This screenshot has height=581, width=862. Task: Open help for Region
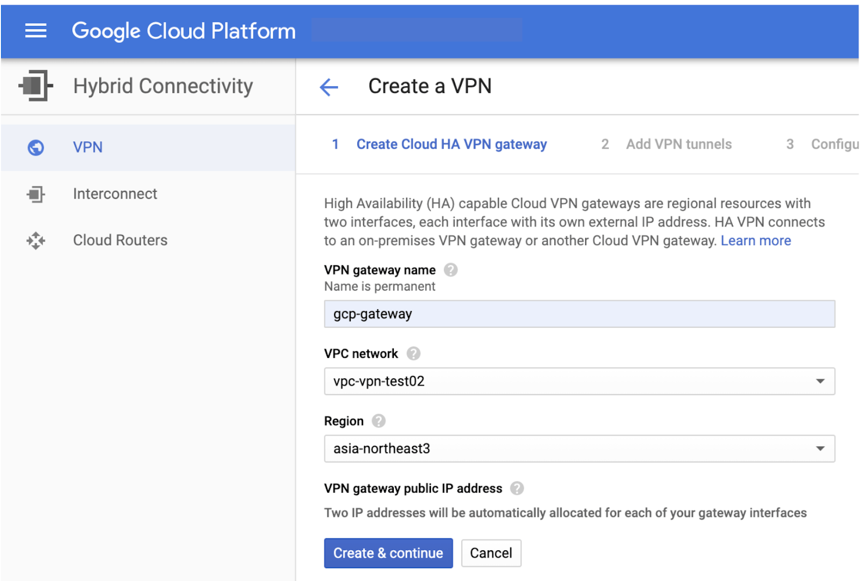point(378,421)
